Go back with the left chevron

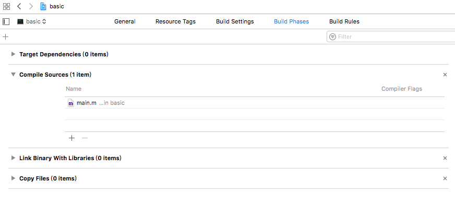[x=19, y=6]
